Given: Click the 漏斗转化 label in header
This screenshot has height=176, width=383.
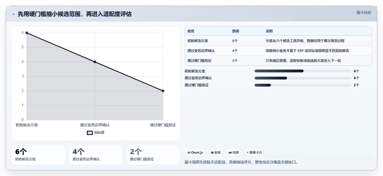Looking at the screenshot, I should pos(364,12).
